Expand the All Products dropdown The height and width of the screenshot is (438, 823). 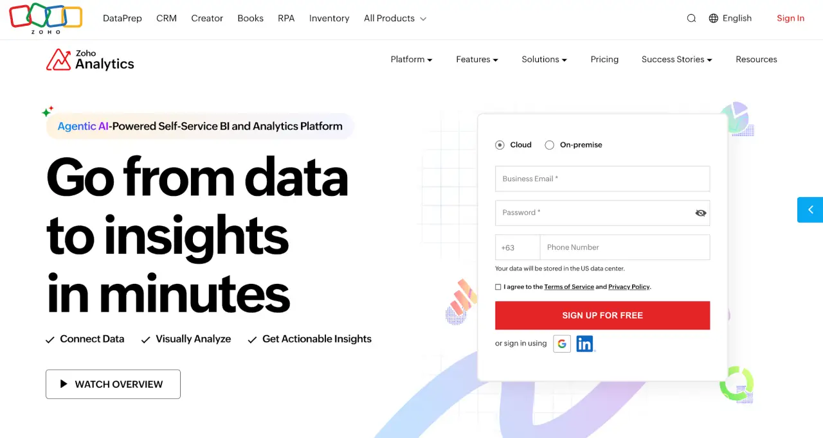[x=395, y=19]
